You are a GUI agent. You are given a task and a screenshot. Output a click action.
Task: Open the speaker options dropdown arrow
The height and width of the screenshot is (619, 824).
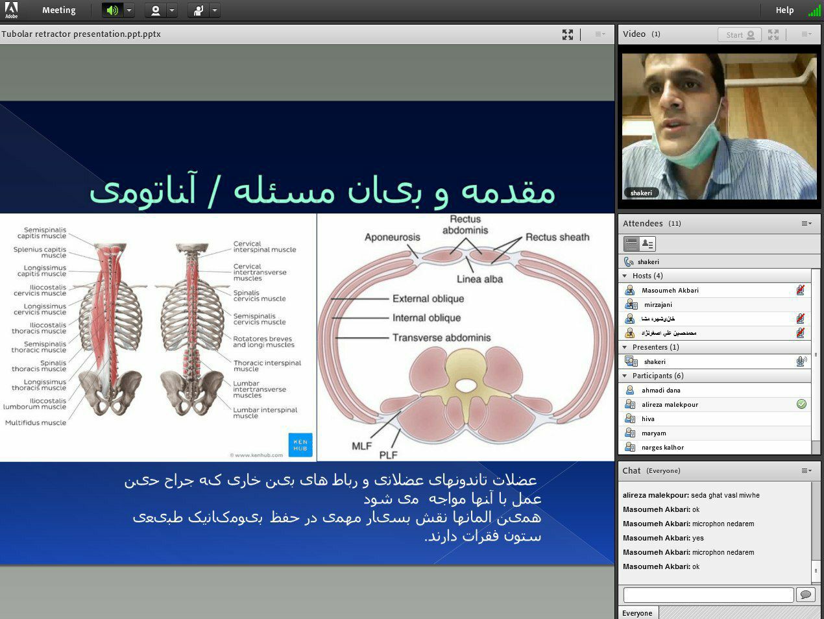[129, 10]
